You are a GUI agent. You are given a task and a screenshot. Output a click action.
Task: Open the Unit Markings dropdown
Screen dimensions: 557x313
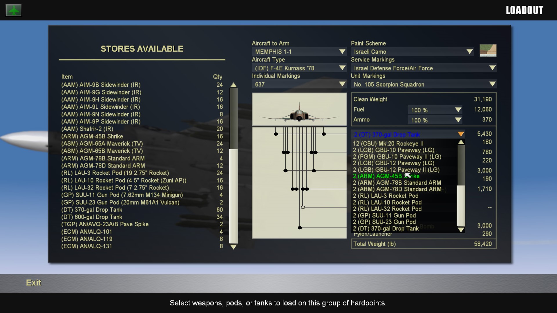[424, 84]
